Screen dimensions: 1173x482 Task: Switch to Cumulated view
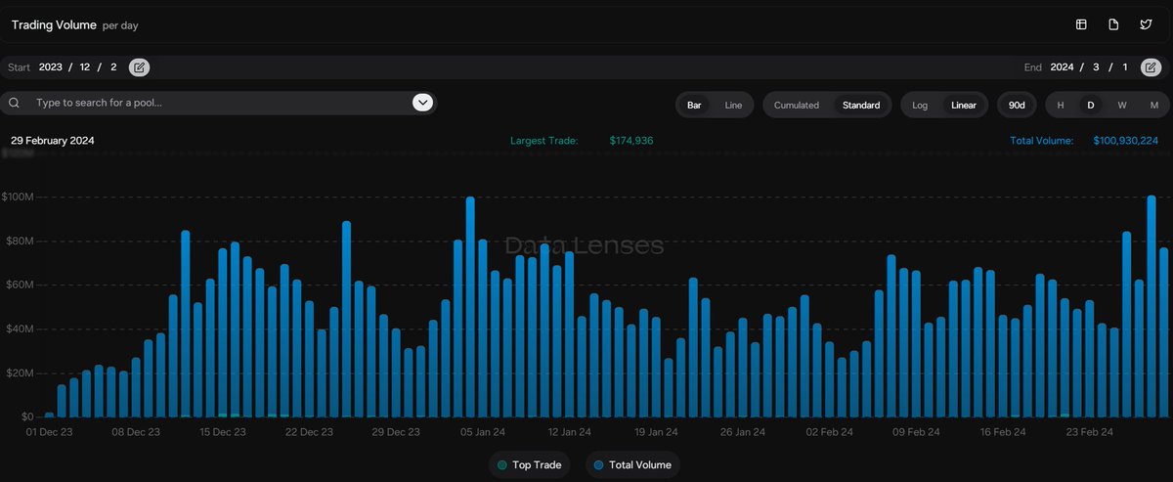pos(797,105)
